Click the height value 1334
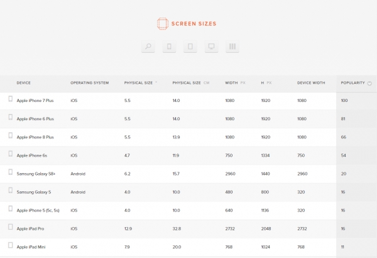 click(x=265, y=155)
